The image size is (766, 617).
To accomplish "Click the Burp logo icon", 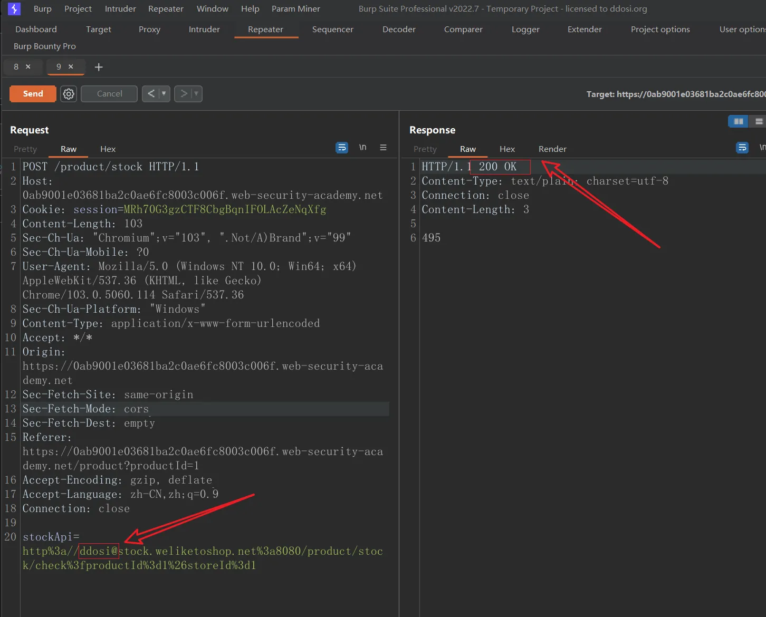I will coord(14,9).
